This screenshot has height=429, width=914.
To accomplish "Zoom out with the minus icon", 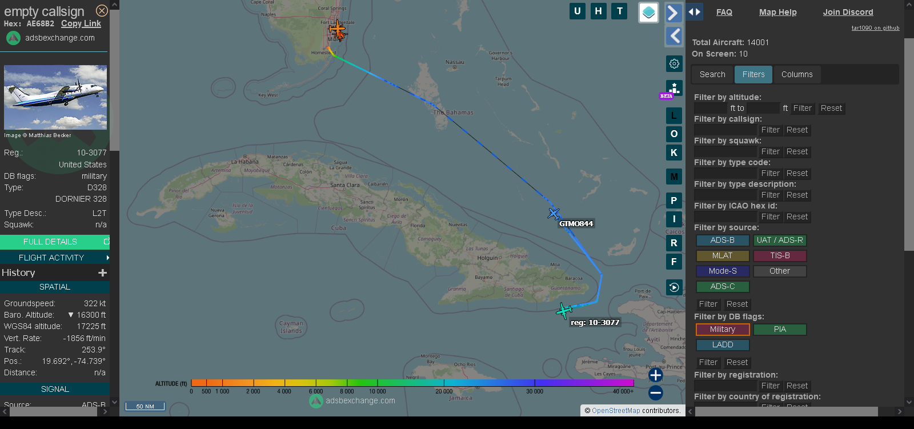I will point(656,392).
